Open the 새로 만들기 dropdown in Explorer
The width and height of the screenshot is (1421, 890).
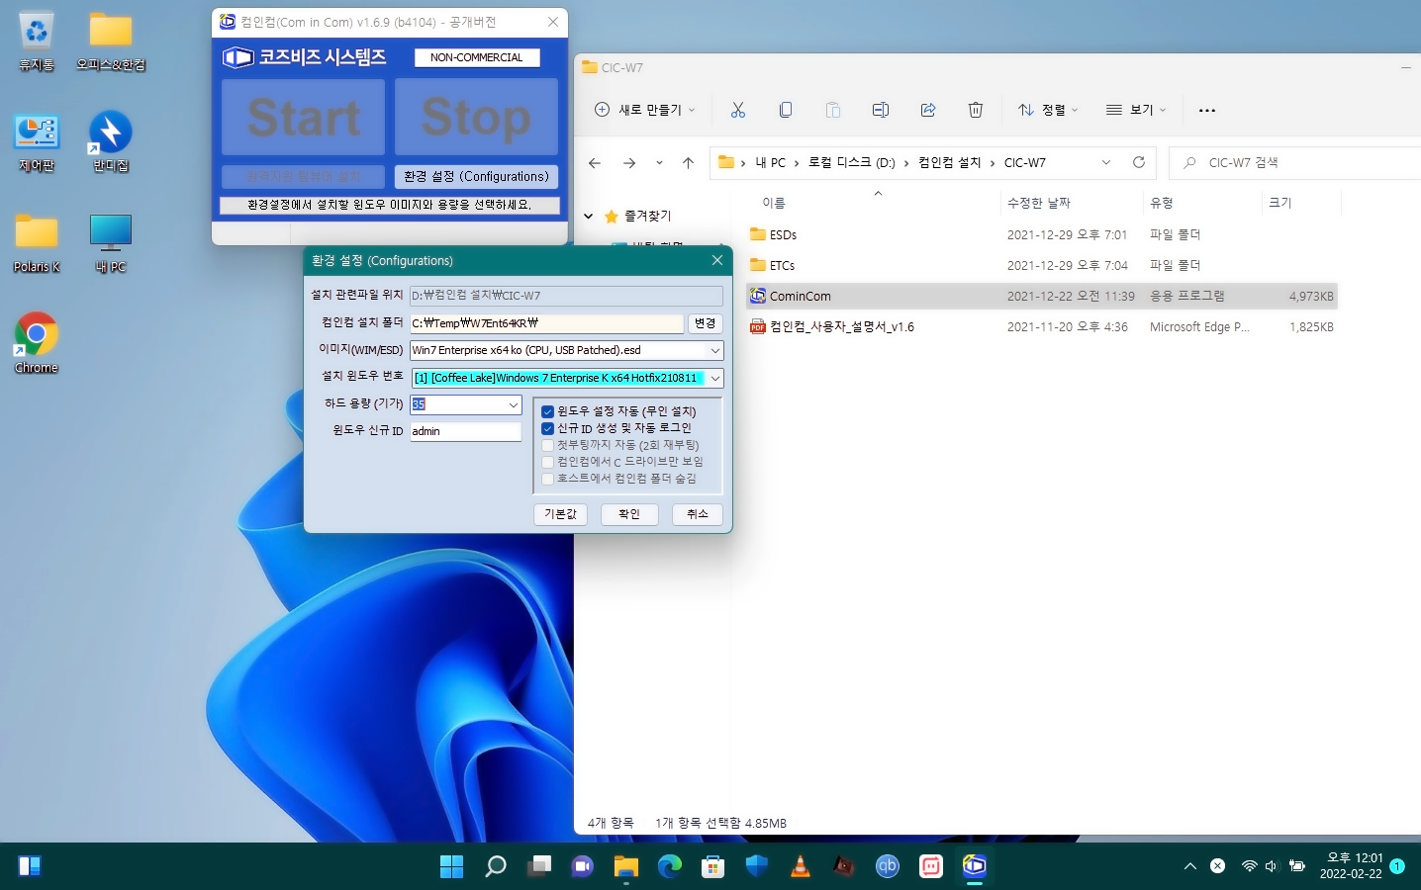[644, 110]
